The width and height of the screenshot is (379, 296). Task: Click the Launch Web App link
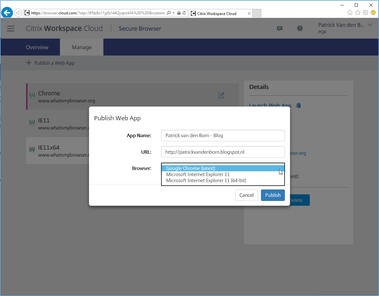click(x=270, y=105)
